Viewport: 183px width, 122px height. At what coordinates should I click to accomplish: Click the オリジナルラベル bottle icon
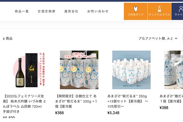tap(159, 9)
